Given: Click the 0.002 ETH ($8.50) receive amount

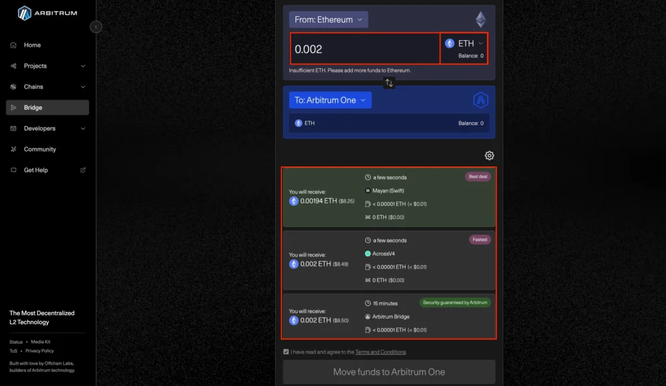Looking at the screenshot, I should click(x=324, y=320).
